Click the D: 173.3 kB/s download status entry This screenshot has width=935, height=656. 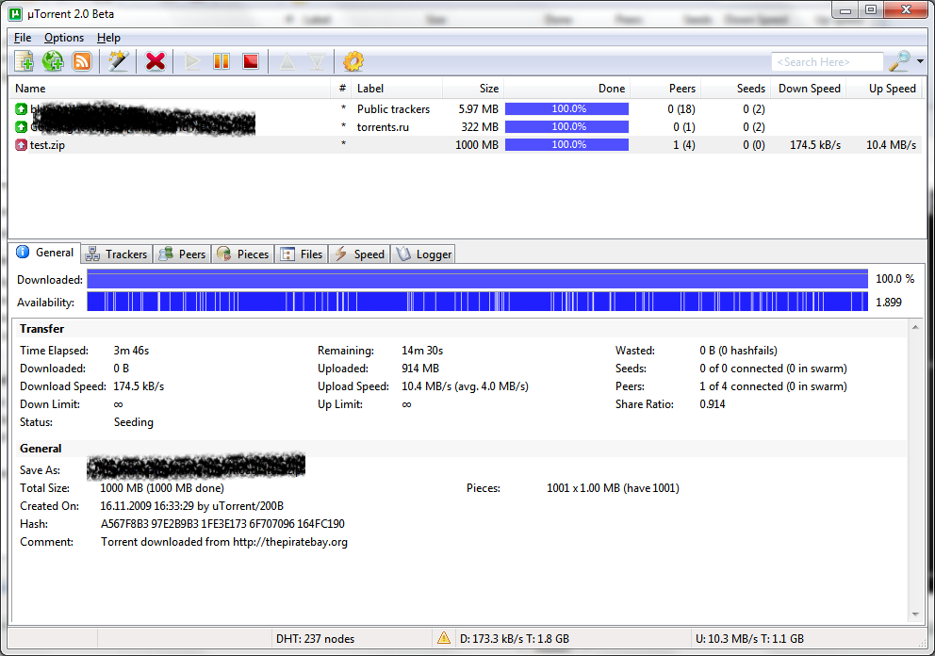[x=514, y=639]
